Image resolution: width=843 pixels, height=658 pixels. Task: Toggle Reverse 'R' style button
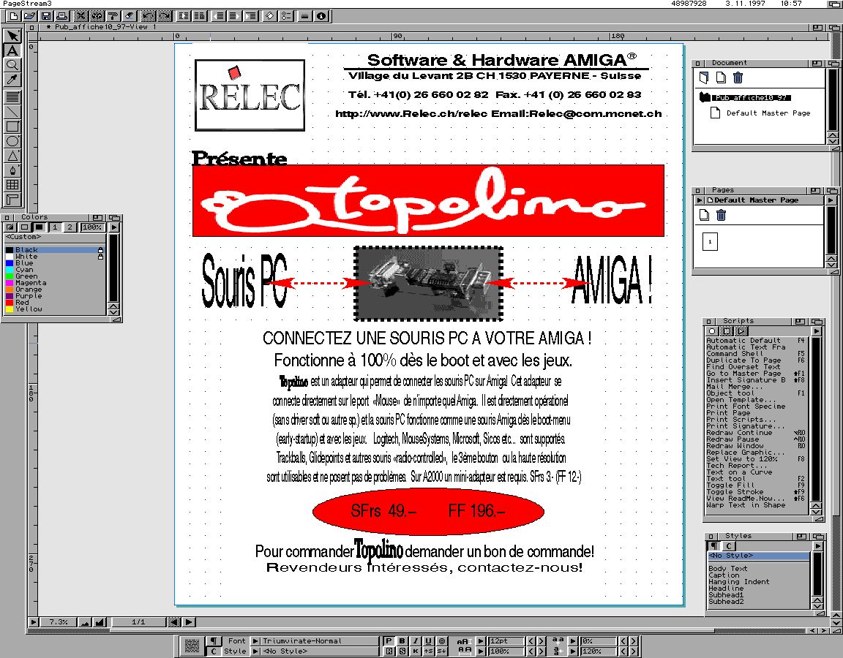click(389, 651)
